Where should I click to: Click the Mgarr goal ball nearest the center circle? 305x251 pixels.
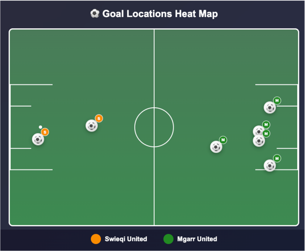[216, 147]
